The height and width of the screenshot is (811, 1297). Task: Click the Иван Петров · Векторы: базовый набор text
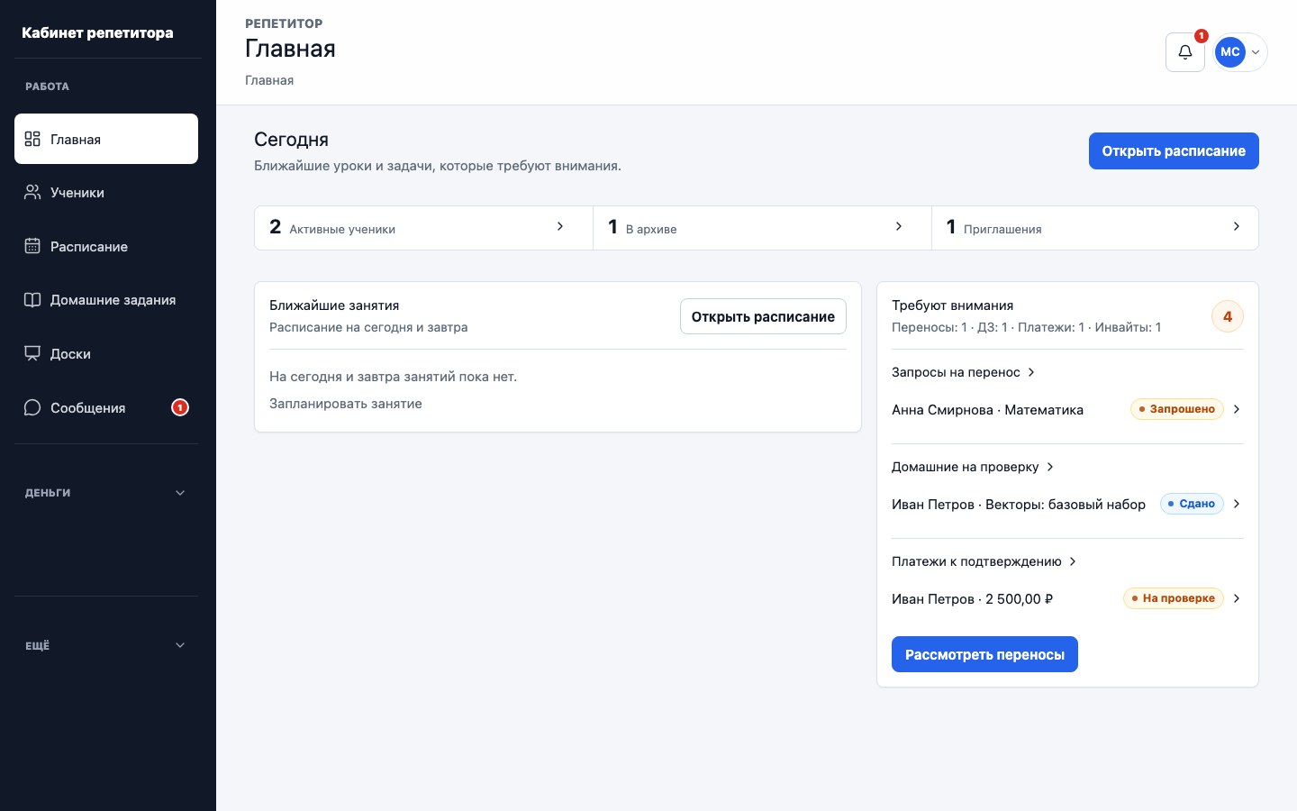(1019, 505)
